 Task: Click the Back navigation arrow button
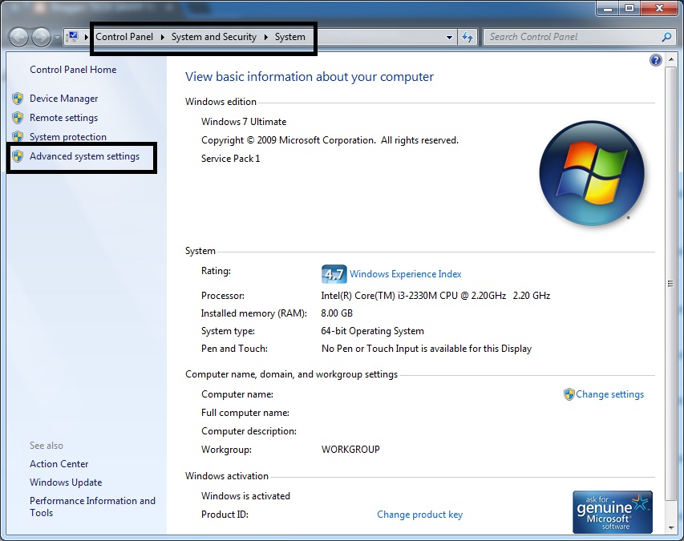pyautogui.click(x=18, y=38)
